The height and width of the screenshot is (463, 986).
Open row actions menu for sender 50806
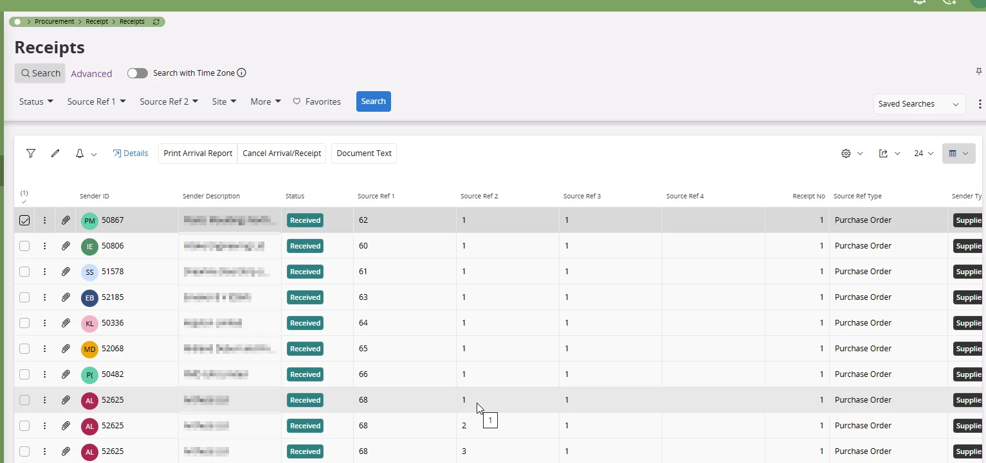coord(44,246)
